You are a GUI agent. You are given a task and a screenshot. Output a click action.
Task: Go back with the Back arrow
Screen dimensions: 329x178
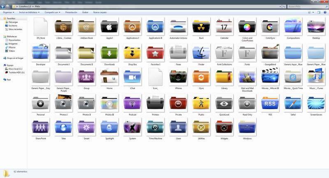pos(2,7)
